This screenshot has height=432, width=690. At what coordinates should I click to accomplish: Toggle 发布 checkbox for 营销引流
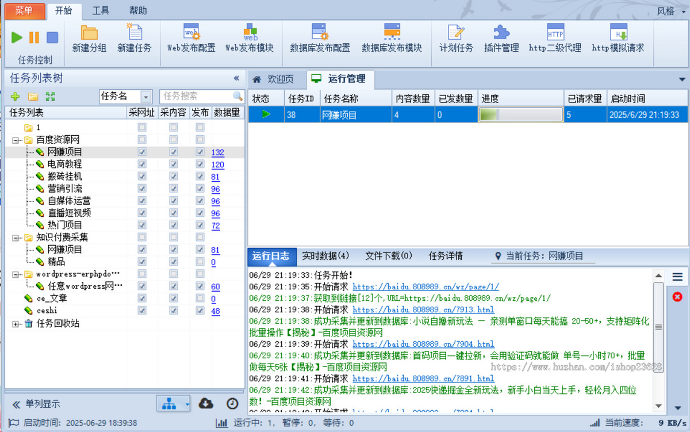coord(200,189)
